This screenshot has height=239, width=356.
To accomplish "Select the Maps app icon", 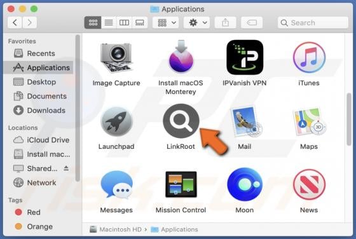I will [309, 122].
